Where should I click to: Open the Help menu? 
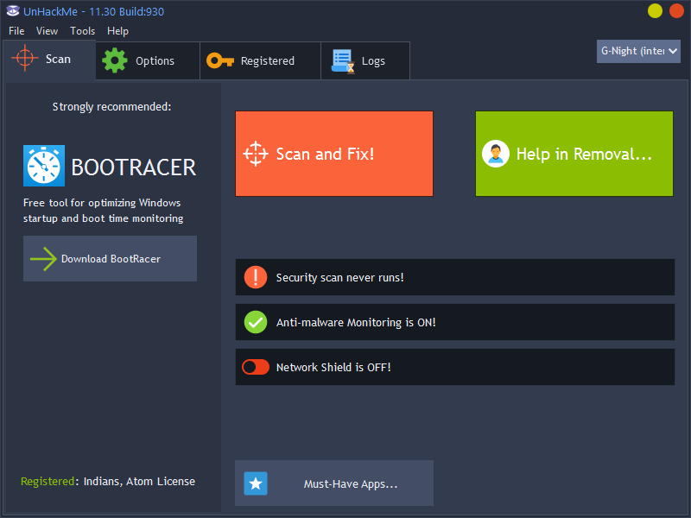pos(117,30)
